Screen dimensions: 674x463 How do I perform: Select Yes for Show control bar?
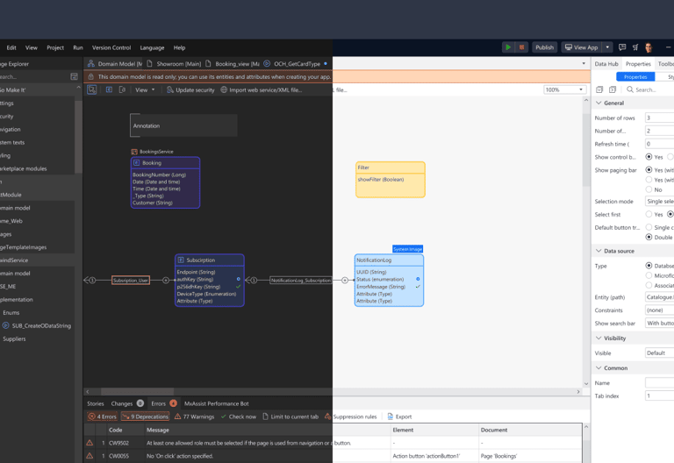click(649, 157)
